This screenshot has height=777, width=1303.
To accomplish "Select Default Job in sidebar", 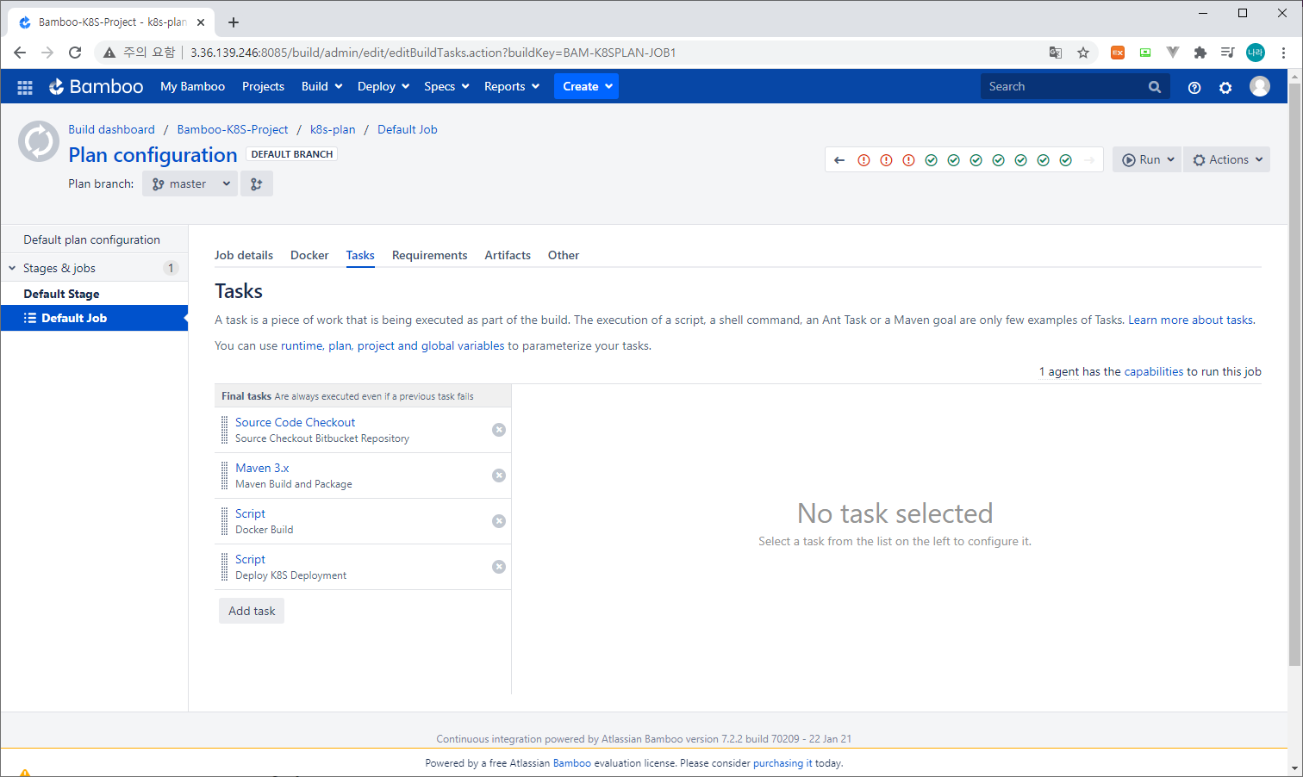I will coord(94,318).
